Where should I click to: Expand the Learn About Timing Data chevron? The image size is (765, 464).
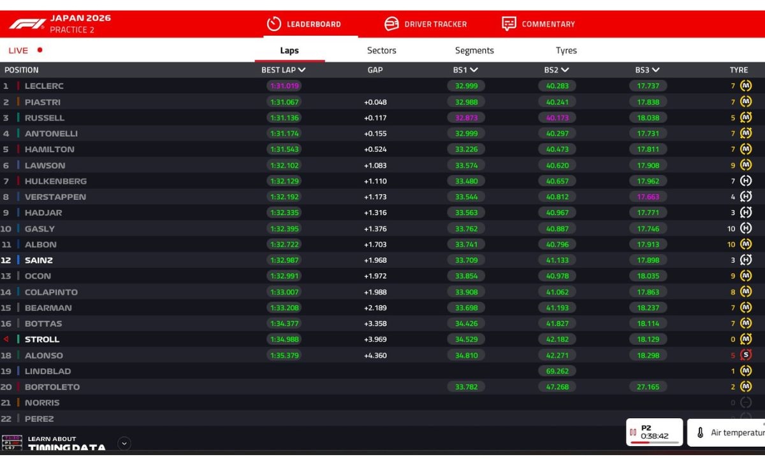pos(124,443)
